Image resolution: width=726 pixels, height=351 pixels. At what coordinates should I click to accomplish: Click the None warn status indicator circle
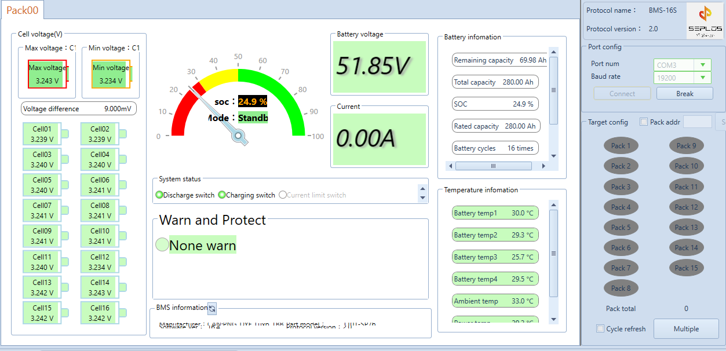point(162,245)
